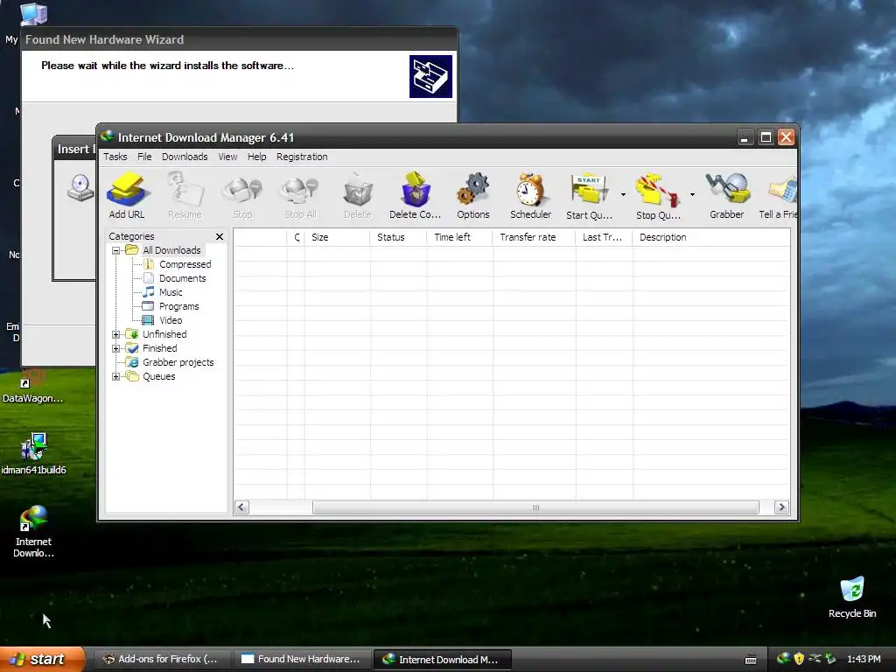Open Options with the gears icon
Viewport: 896px width, 672px height.
tap(473, 195)
